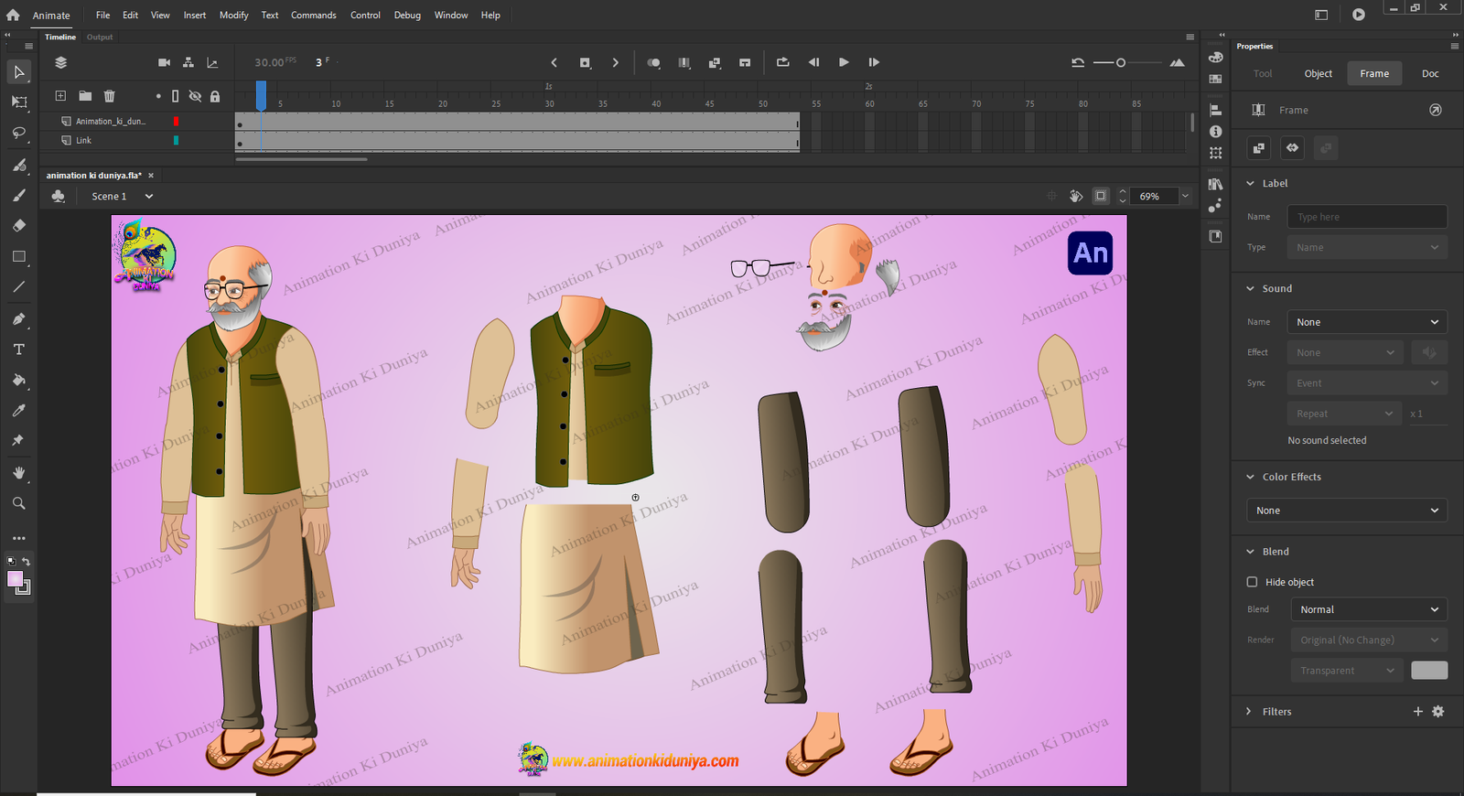Toggle clip content outside stage
The height and width of the screenshot is (796, 1464).
(1101, 196)
